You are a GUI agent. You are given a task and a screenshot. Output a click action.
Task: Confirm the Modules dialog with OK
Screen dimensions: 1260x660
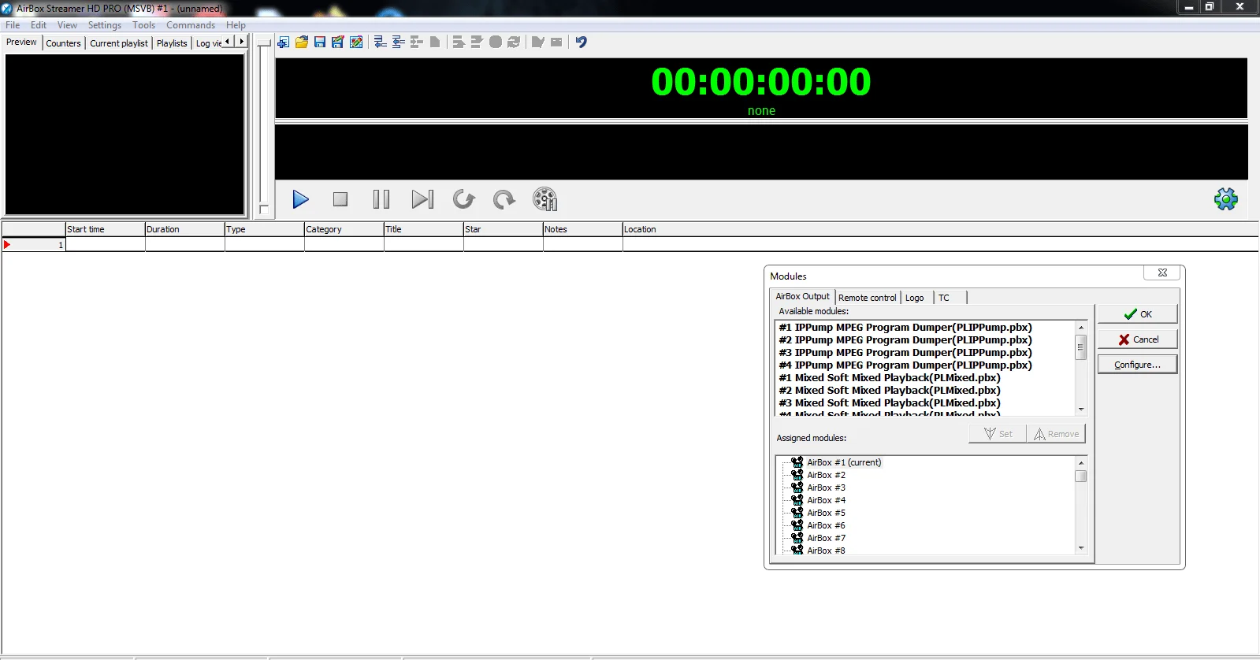1137,314
